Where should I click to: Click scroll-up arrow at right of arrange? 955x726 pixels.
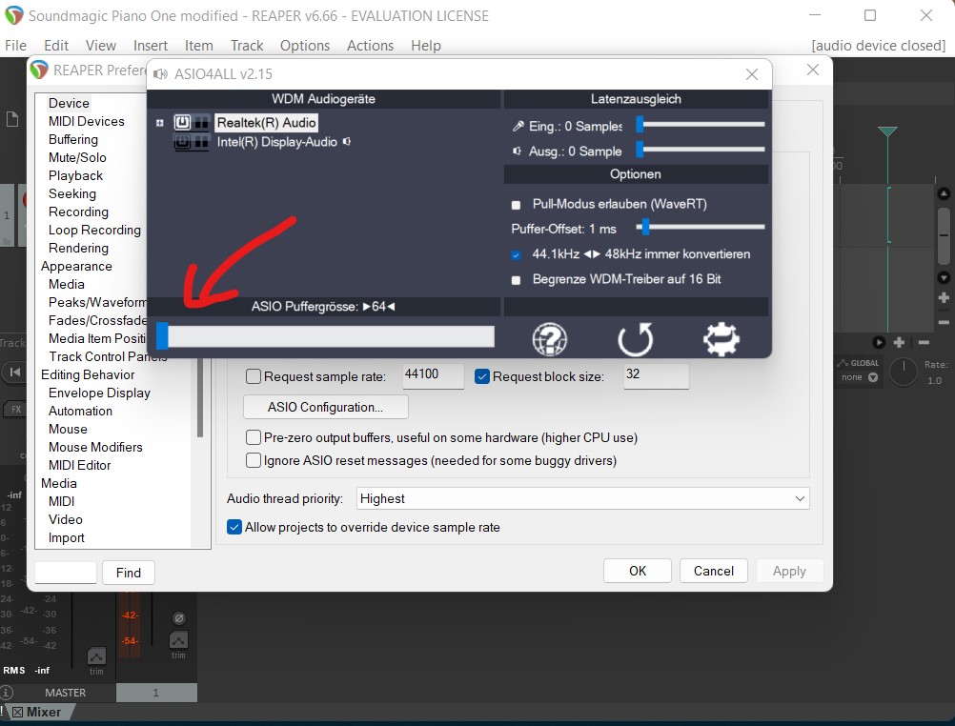944,193
